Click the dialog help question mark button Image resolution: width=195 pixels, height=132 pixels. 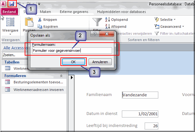95,34
